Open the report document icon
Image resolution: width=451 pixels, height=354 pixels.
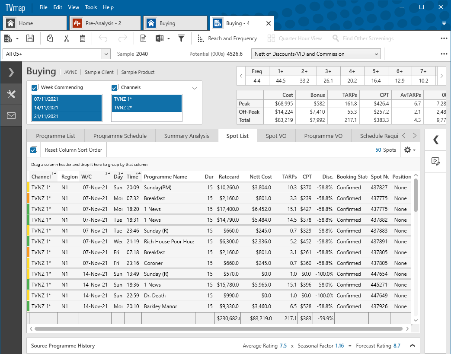click(143, 38)
